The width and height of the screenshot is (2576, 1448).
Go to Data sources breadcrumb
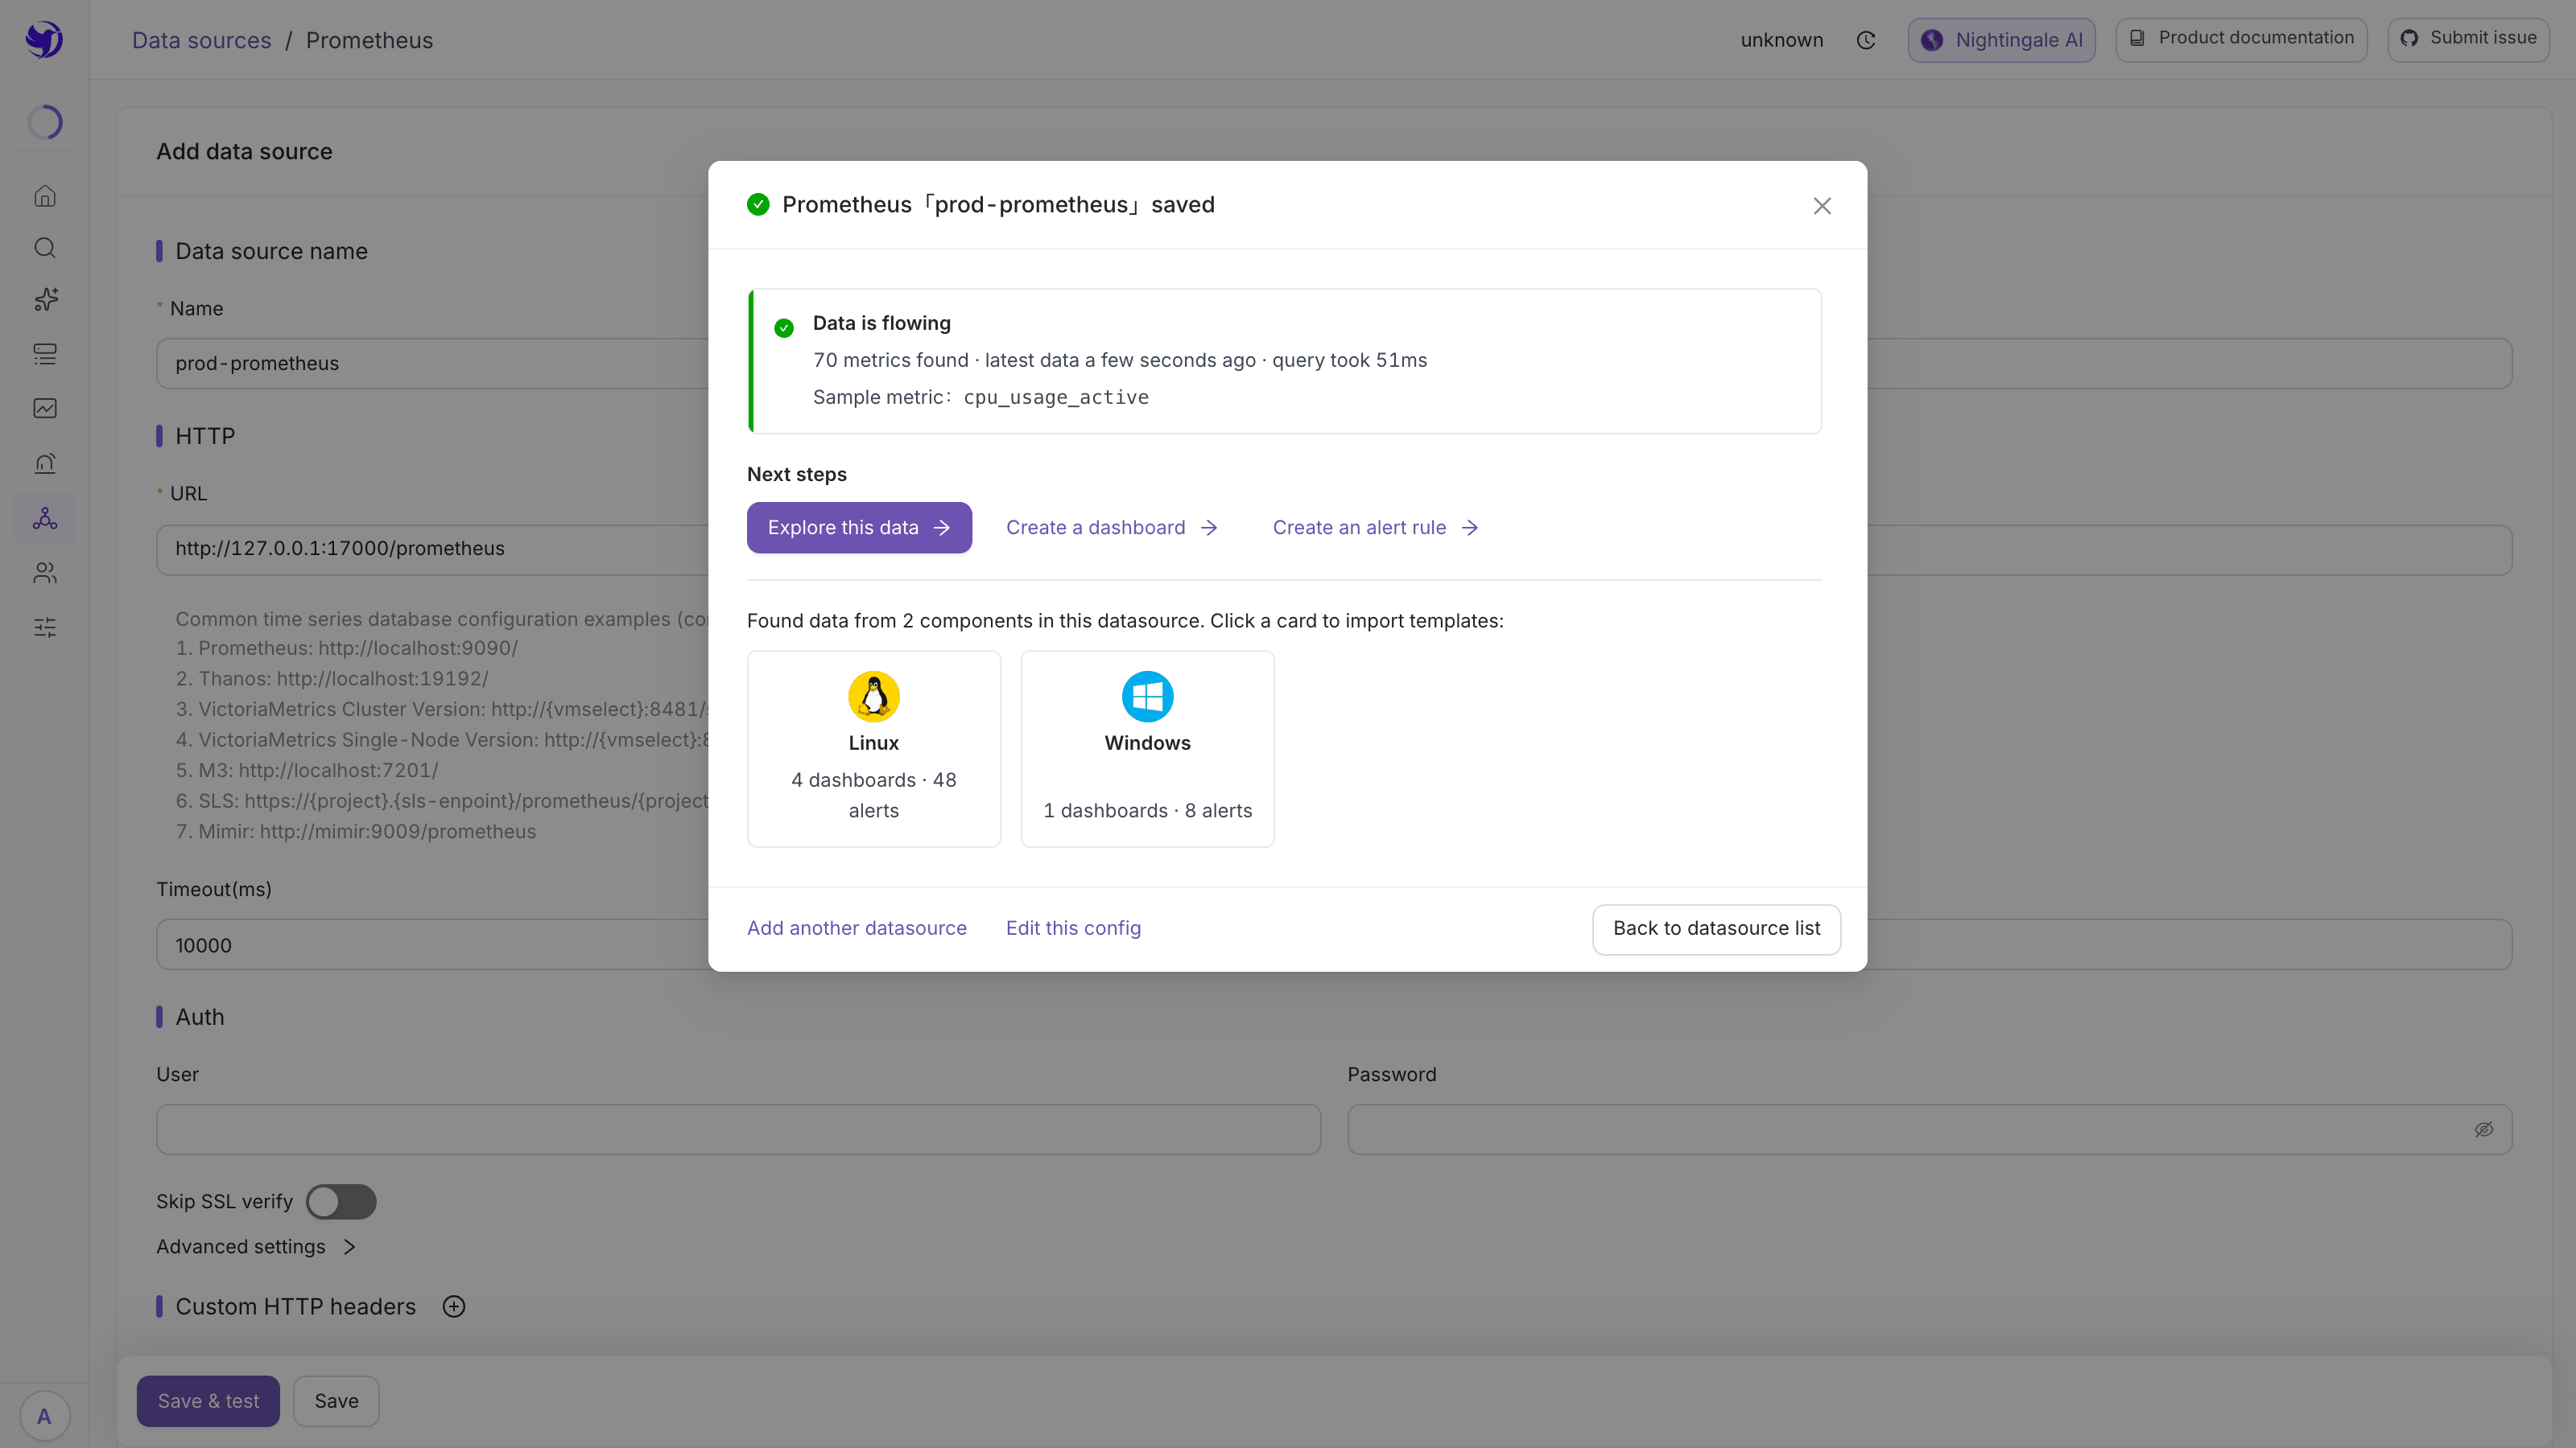click(201, 40)
